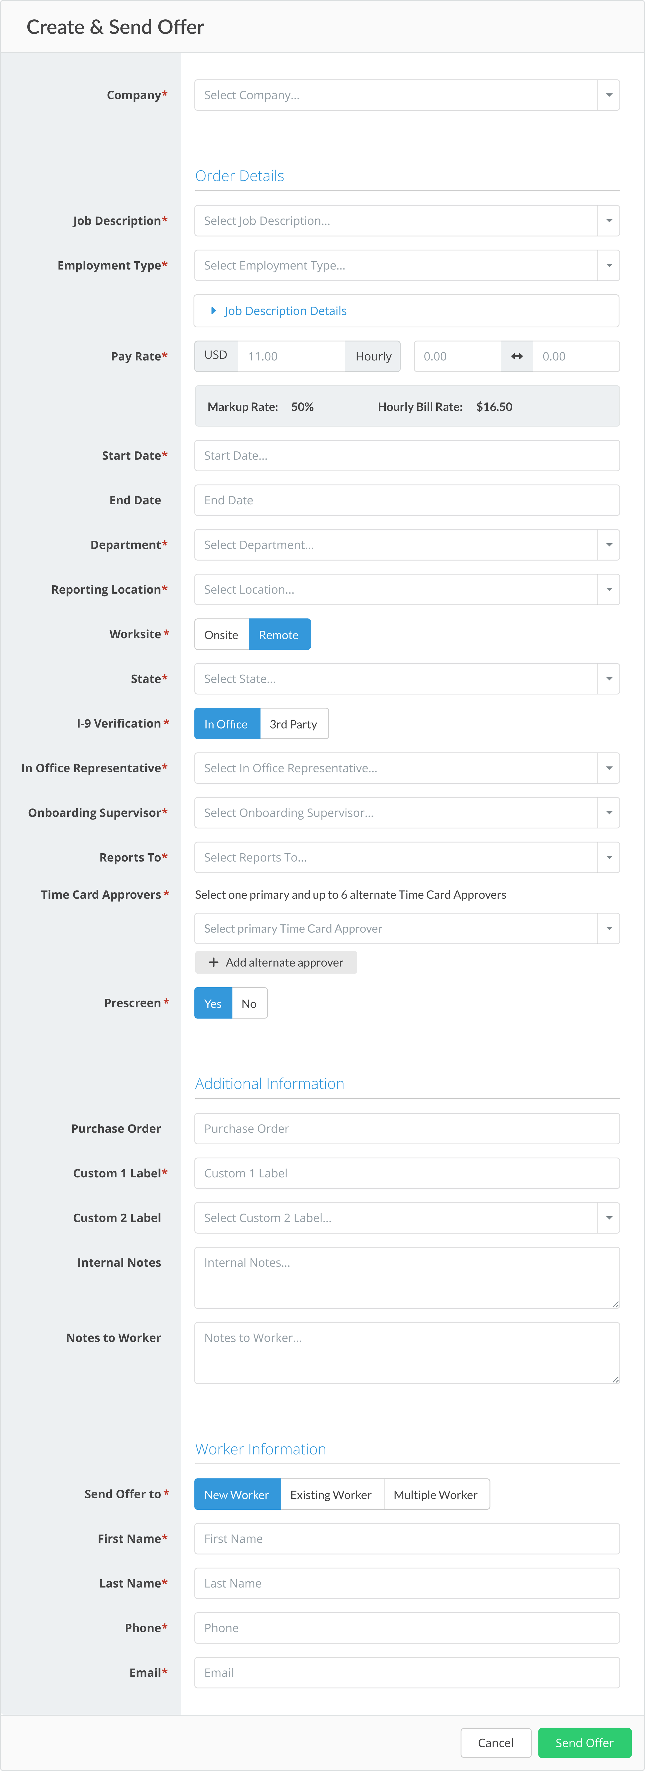Screen dimensions: 645x1771
Task: Click the Custom 2 Label dropdown caret
Action: [609, 1218]
